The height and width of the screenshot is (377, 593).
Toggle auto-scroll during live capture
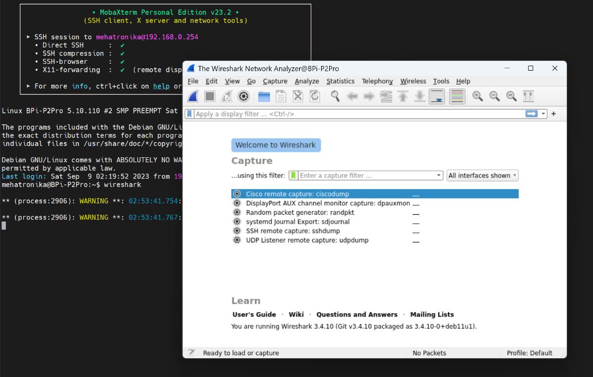click(x=437, y=96)
